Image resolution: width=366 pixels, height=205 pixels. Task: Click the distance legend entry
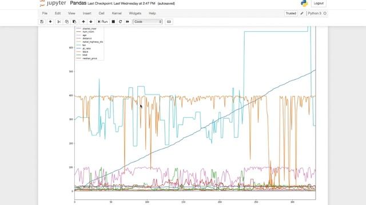click(x=87, y=38)
